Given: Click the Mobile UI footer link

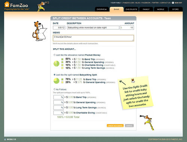Looking at the screenshot, I should 11,139.
